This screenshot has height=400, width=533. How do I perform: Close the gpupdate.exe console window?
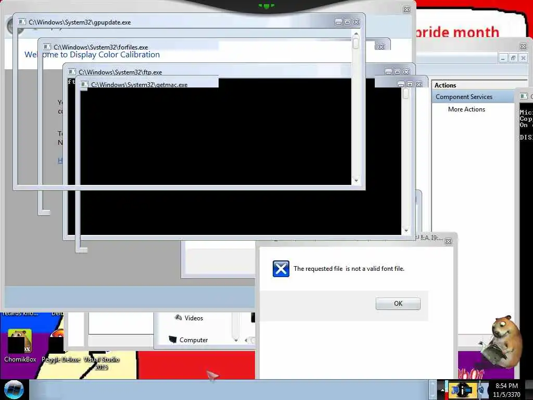pyautogui.click(x=356, y=22)
